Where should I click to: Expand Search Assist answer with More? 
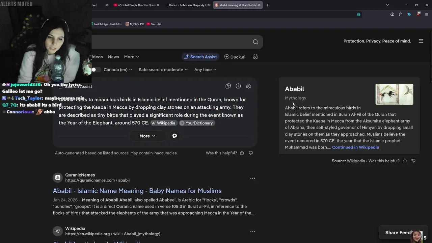point(147,136)
